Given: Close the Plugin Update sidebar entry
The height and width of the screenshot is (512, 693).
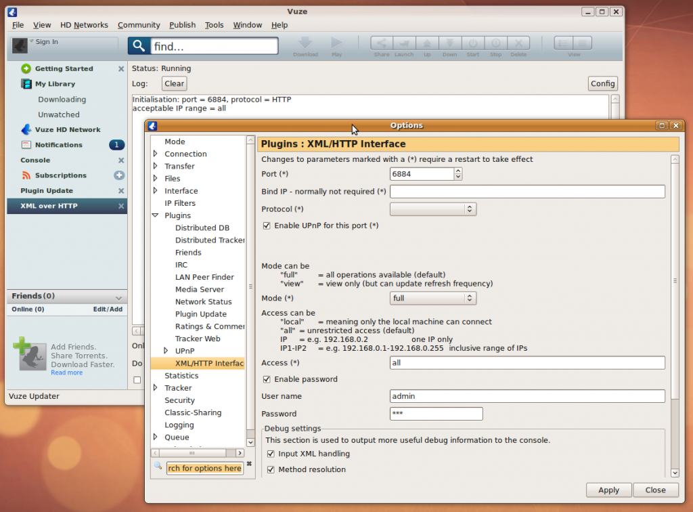Looking at the screenshot, I should tap(121, 191).
